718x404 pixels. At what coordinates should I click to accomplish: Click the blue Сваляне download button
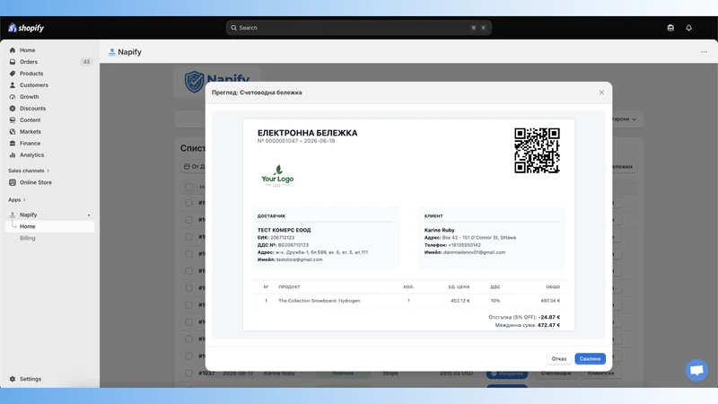point(590,358)
